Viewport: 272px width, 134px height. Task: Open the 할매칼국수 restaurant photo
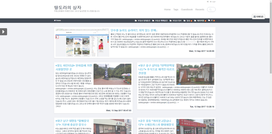click(112, 127)
